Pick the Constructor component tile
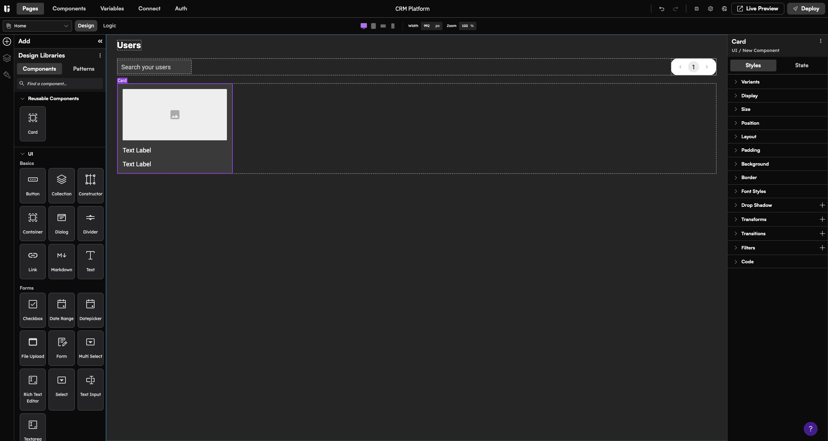 (x=90, y=185)
